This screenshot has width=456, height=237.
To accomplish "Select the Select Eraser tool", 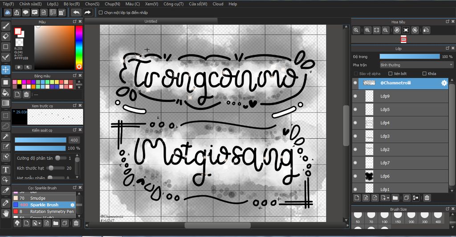I will tap(5, 157).
